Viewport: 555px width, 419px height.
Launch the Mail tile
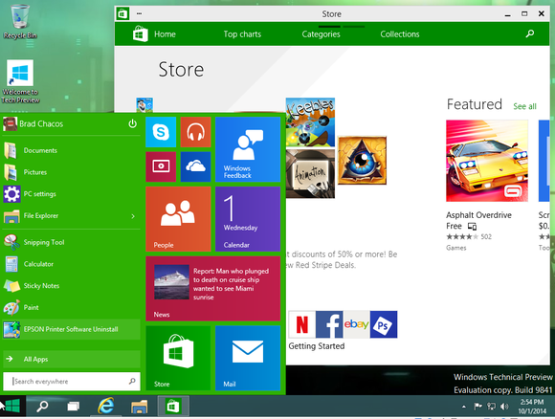pyautogui.click(x=248, y=358)
